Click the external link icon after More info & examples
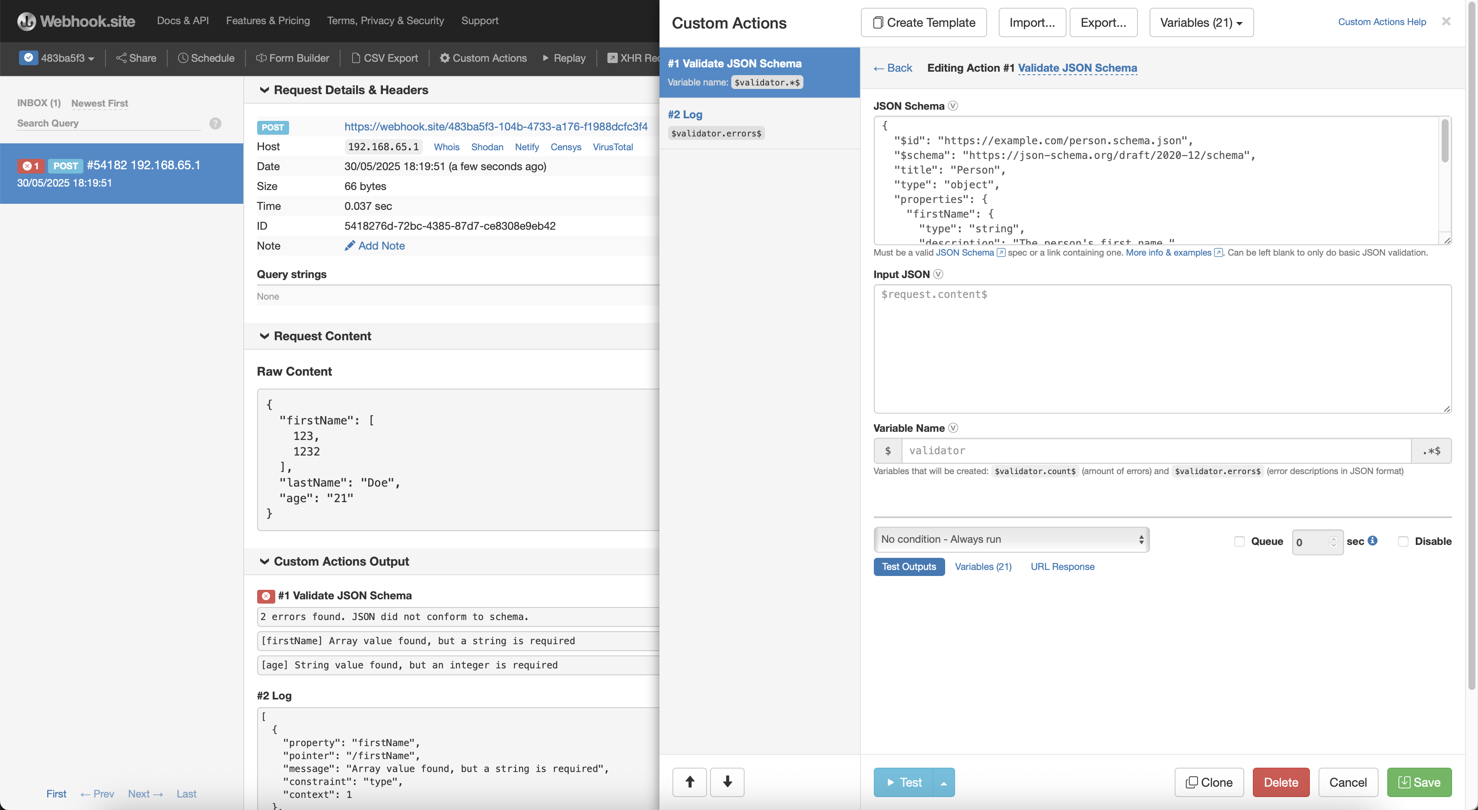 point(1218,252)
